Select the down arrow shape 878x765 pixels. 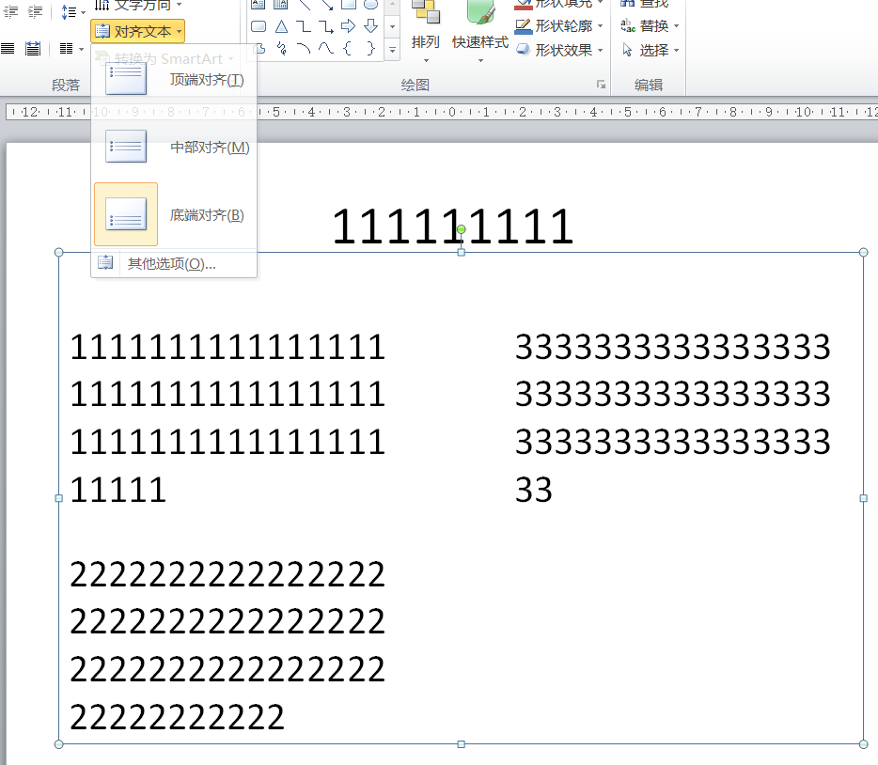[x=370, y=25]
